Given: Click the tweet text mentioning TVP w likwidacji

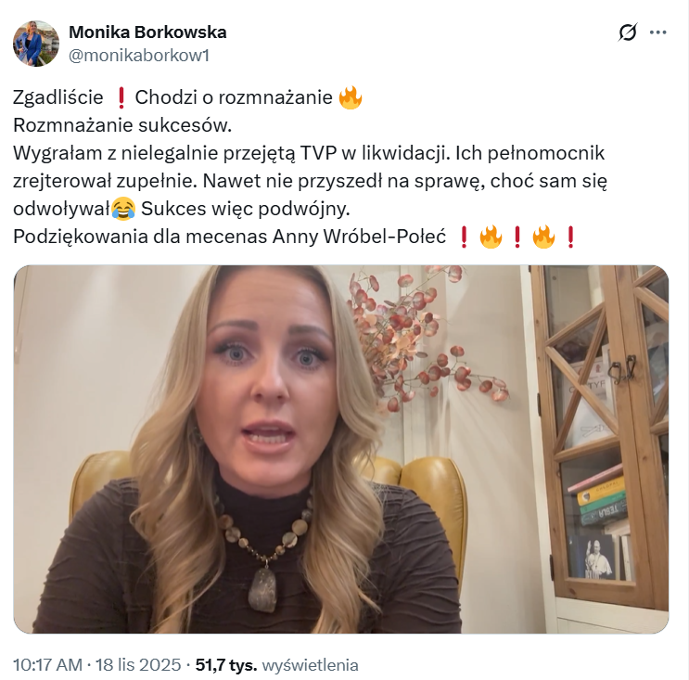Looking at the screenshot, I should 310,153.
